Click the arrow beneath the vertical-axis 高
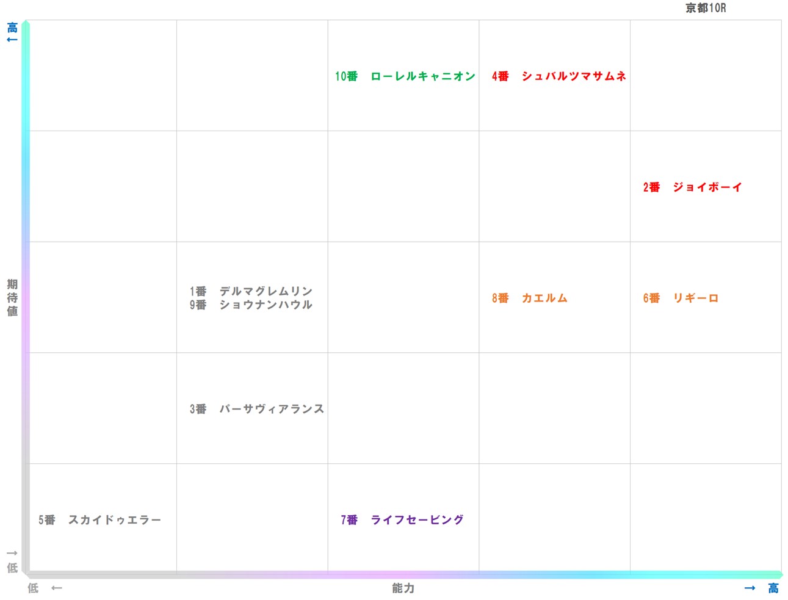The image size is (788, 600). click(x=12, y=40)
